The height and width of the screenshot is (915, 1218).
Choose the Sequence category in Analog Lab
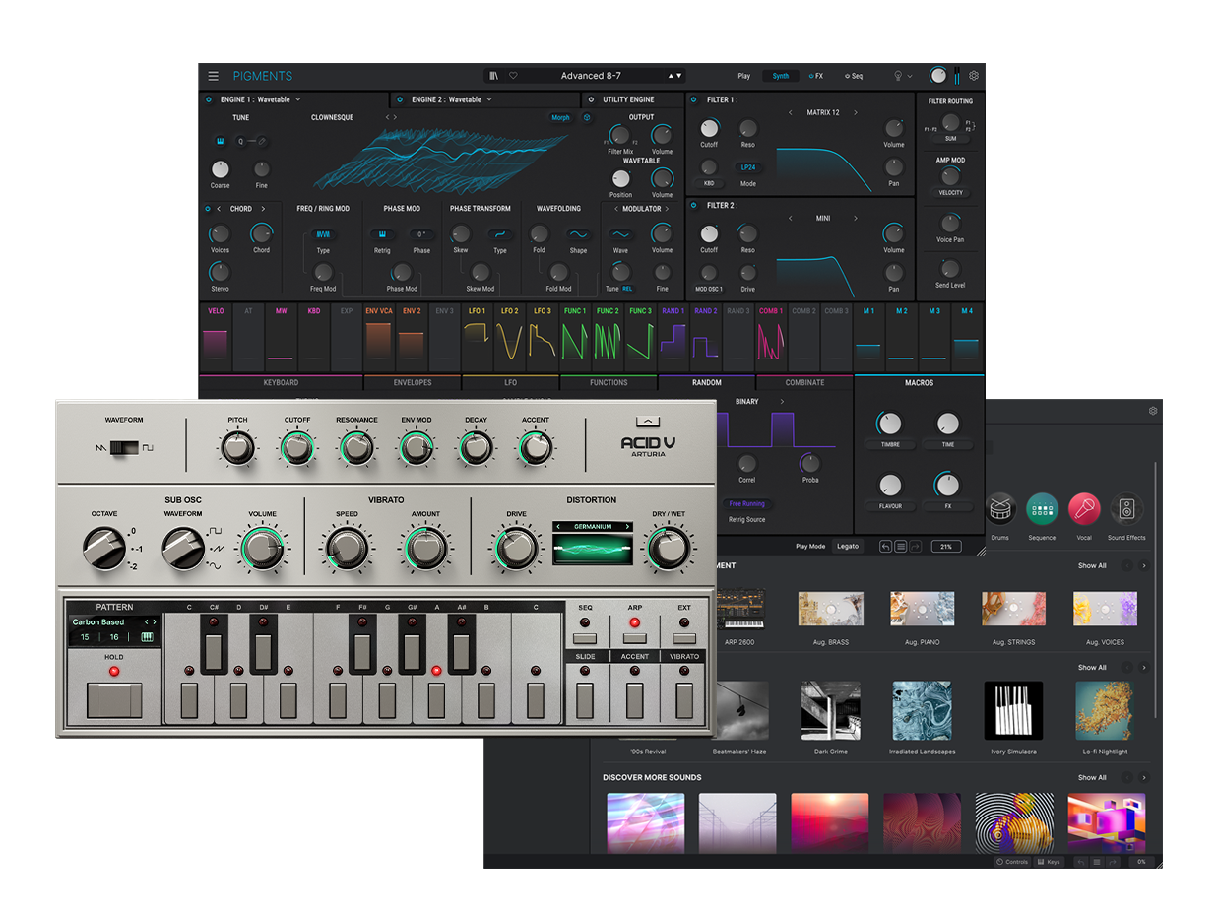click(x=1042, y=508)
